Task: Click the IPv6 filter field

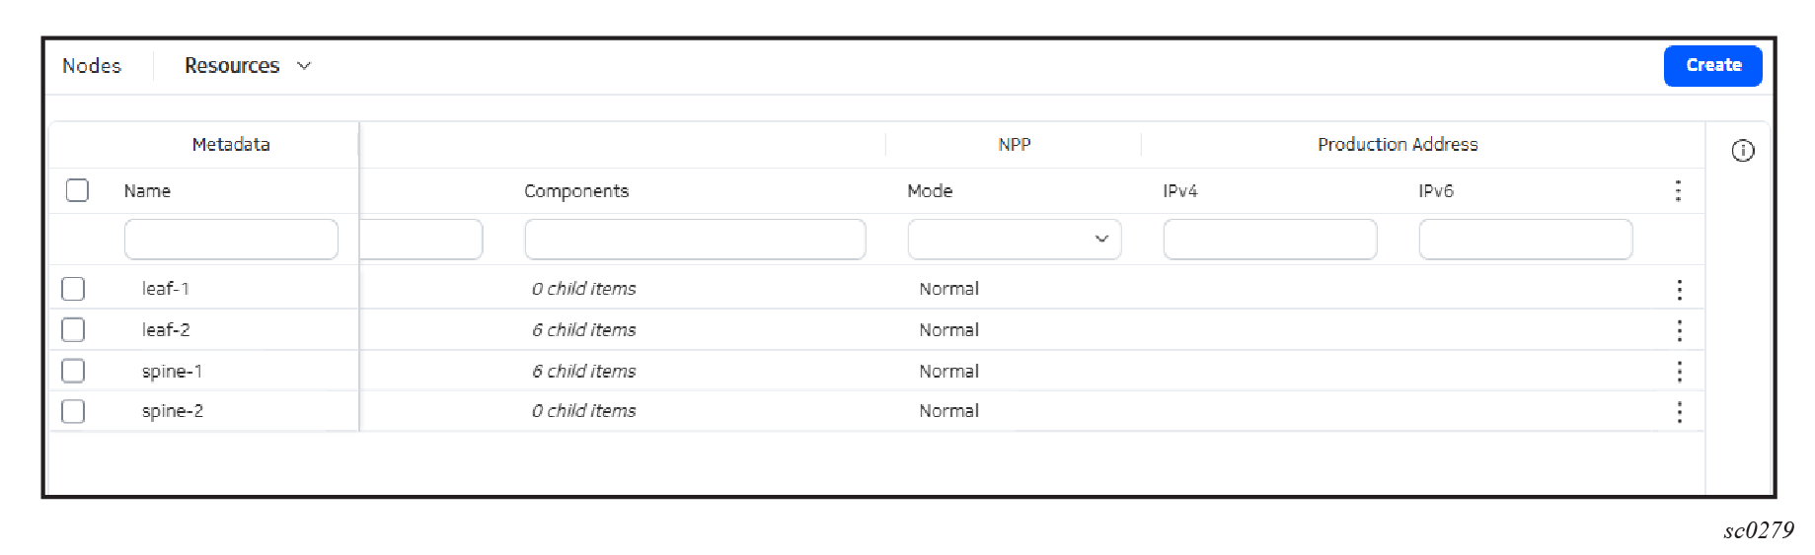Action: 1526,240
